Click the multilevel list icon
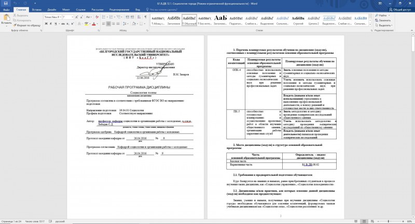The height and width of the screenshot is (224, 415). (x=119, y=17)
